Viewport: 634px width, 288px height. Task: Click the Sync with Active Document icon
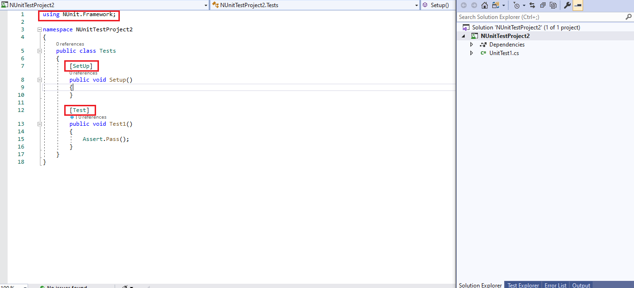532,5
